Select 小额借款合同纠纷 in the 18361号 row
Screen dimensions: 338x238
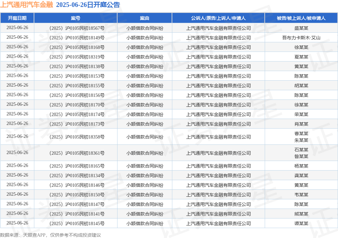[x=145, y=153]
